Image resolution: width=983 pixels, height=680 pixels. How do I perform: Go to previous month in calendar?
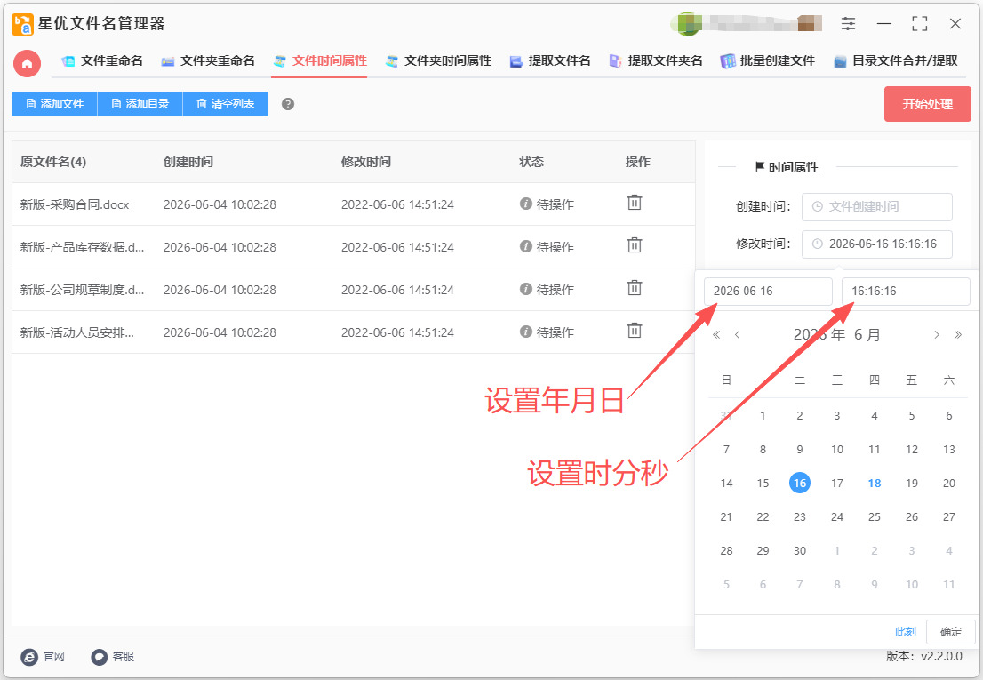(x=738, y=335)
